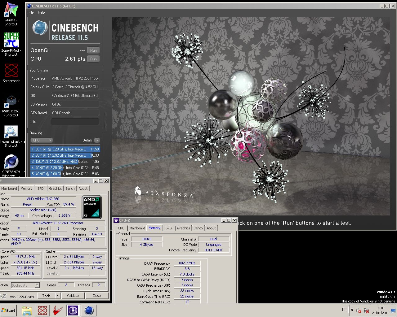Show hidden tray icons arrow
Screen dimensions: 397x317
(352, 310)
